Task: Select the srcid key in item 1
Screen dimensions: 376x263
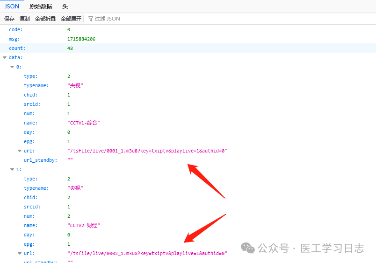Action: click(32, 207)
